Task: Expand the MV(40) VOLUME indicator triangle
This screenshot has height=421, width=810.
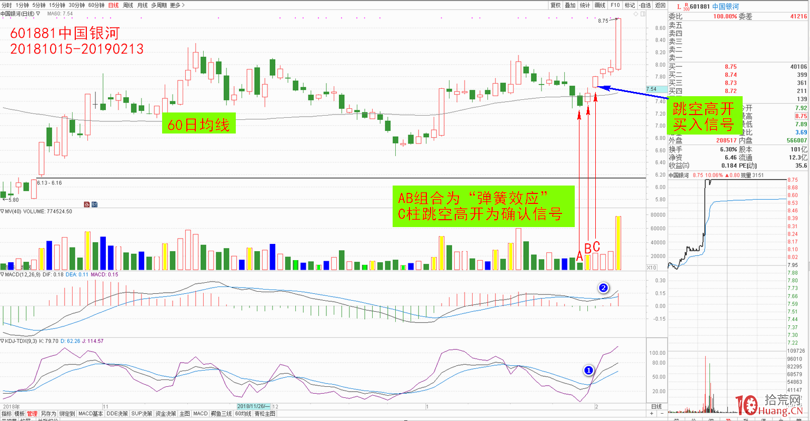Action: [2, 211]
